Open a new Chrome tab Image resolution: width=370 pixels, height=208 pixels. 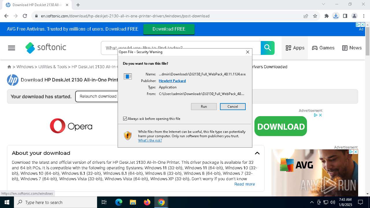[78, 5]
